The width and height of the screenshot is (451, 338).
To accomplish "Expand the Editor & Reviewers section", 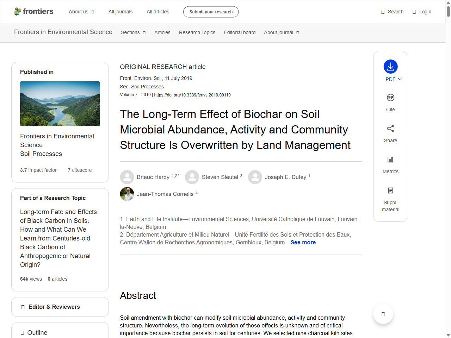I will pos(60,307).
